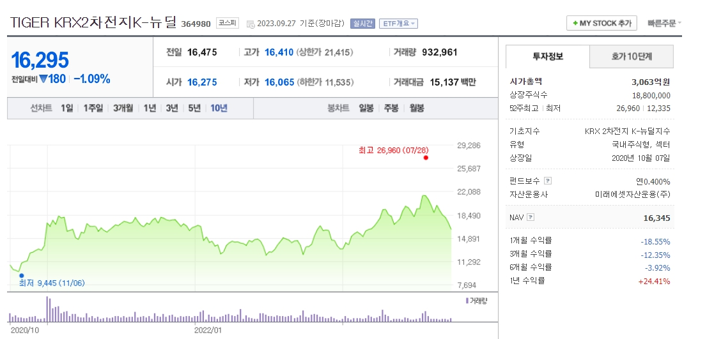
Task: Click the blue 최저 9,445 marker dot
Action: pos(21,276)
